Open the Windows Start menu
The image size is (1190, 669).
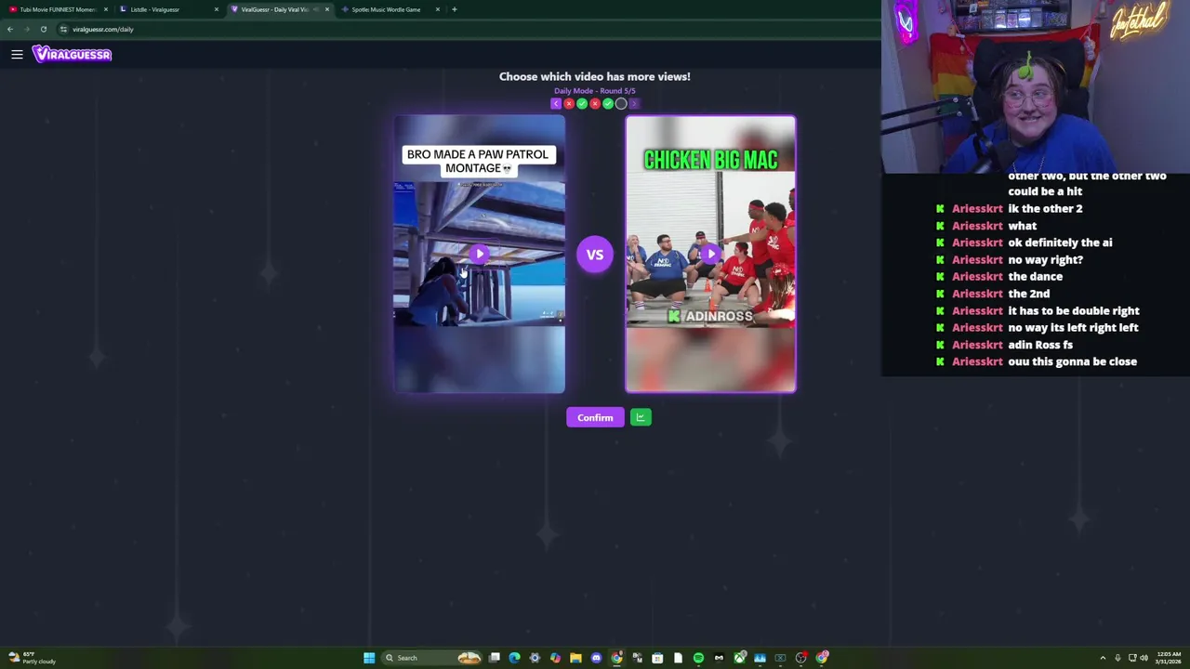(x=369, y=658)
